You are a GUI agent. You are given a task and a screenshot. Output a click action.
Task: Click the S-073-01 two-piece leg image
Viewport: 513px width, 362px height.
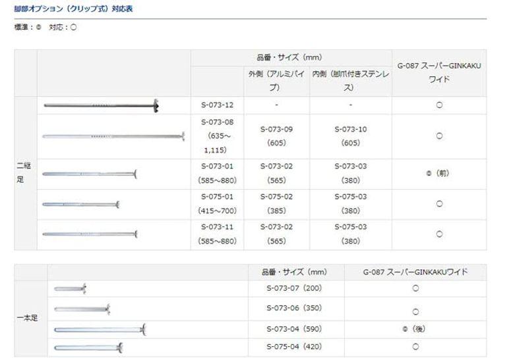[90, 174]
